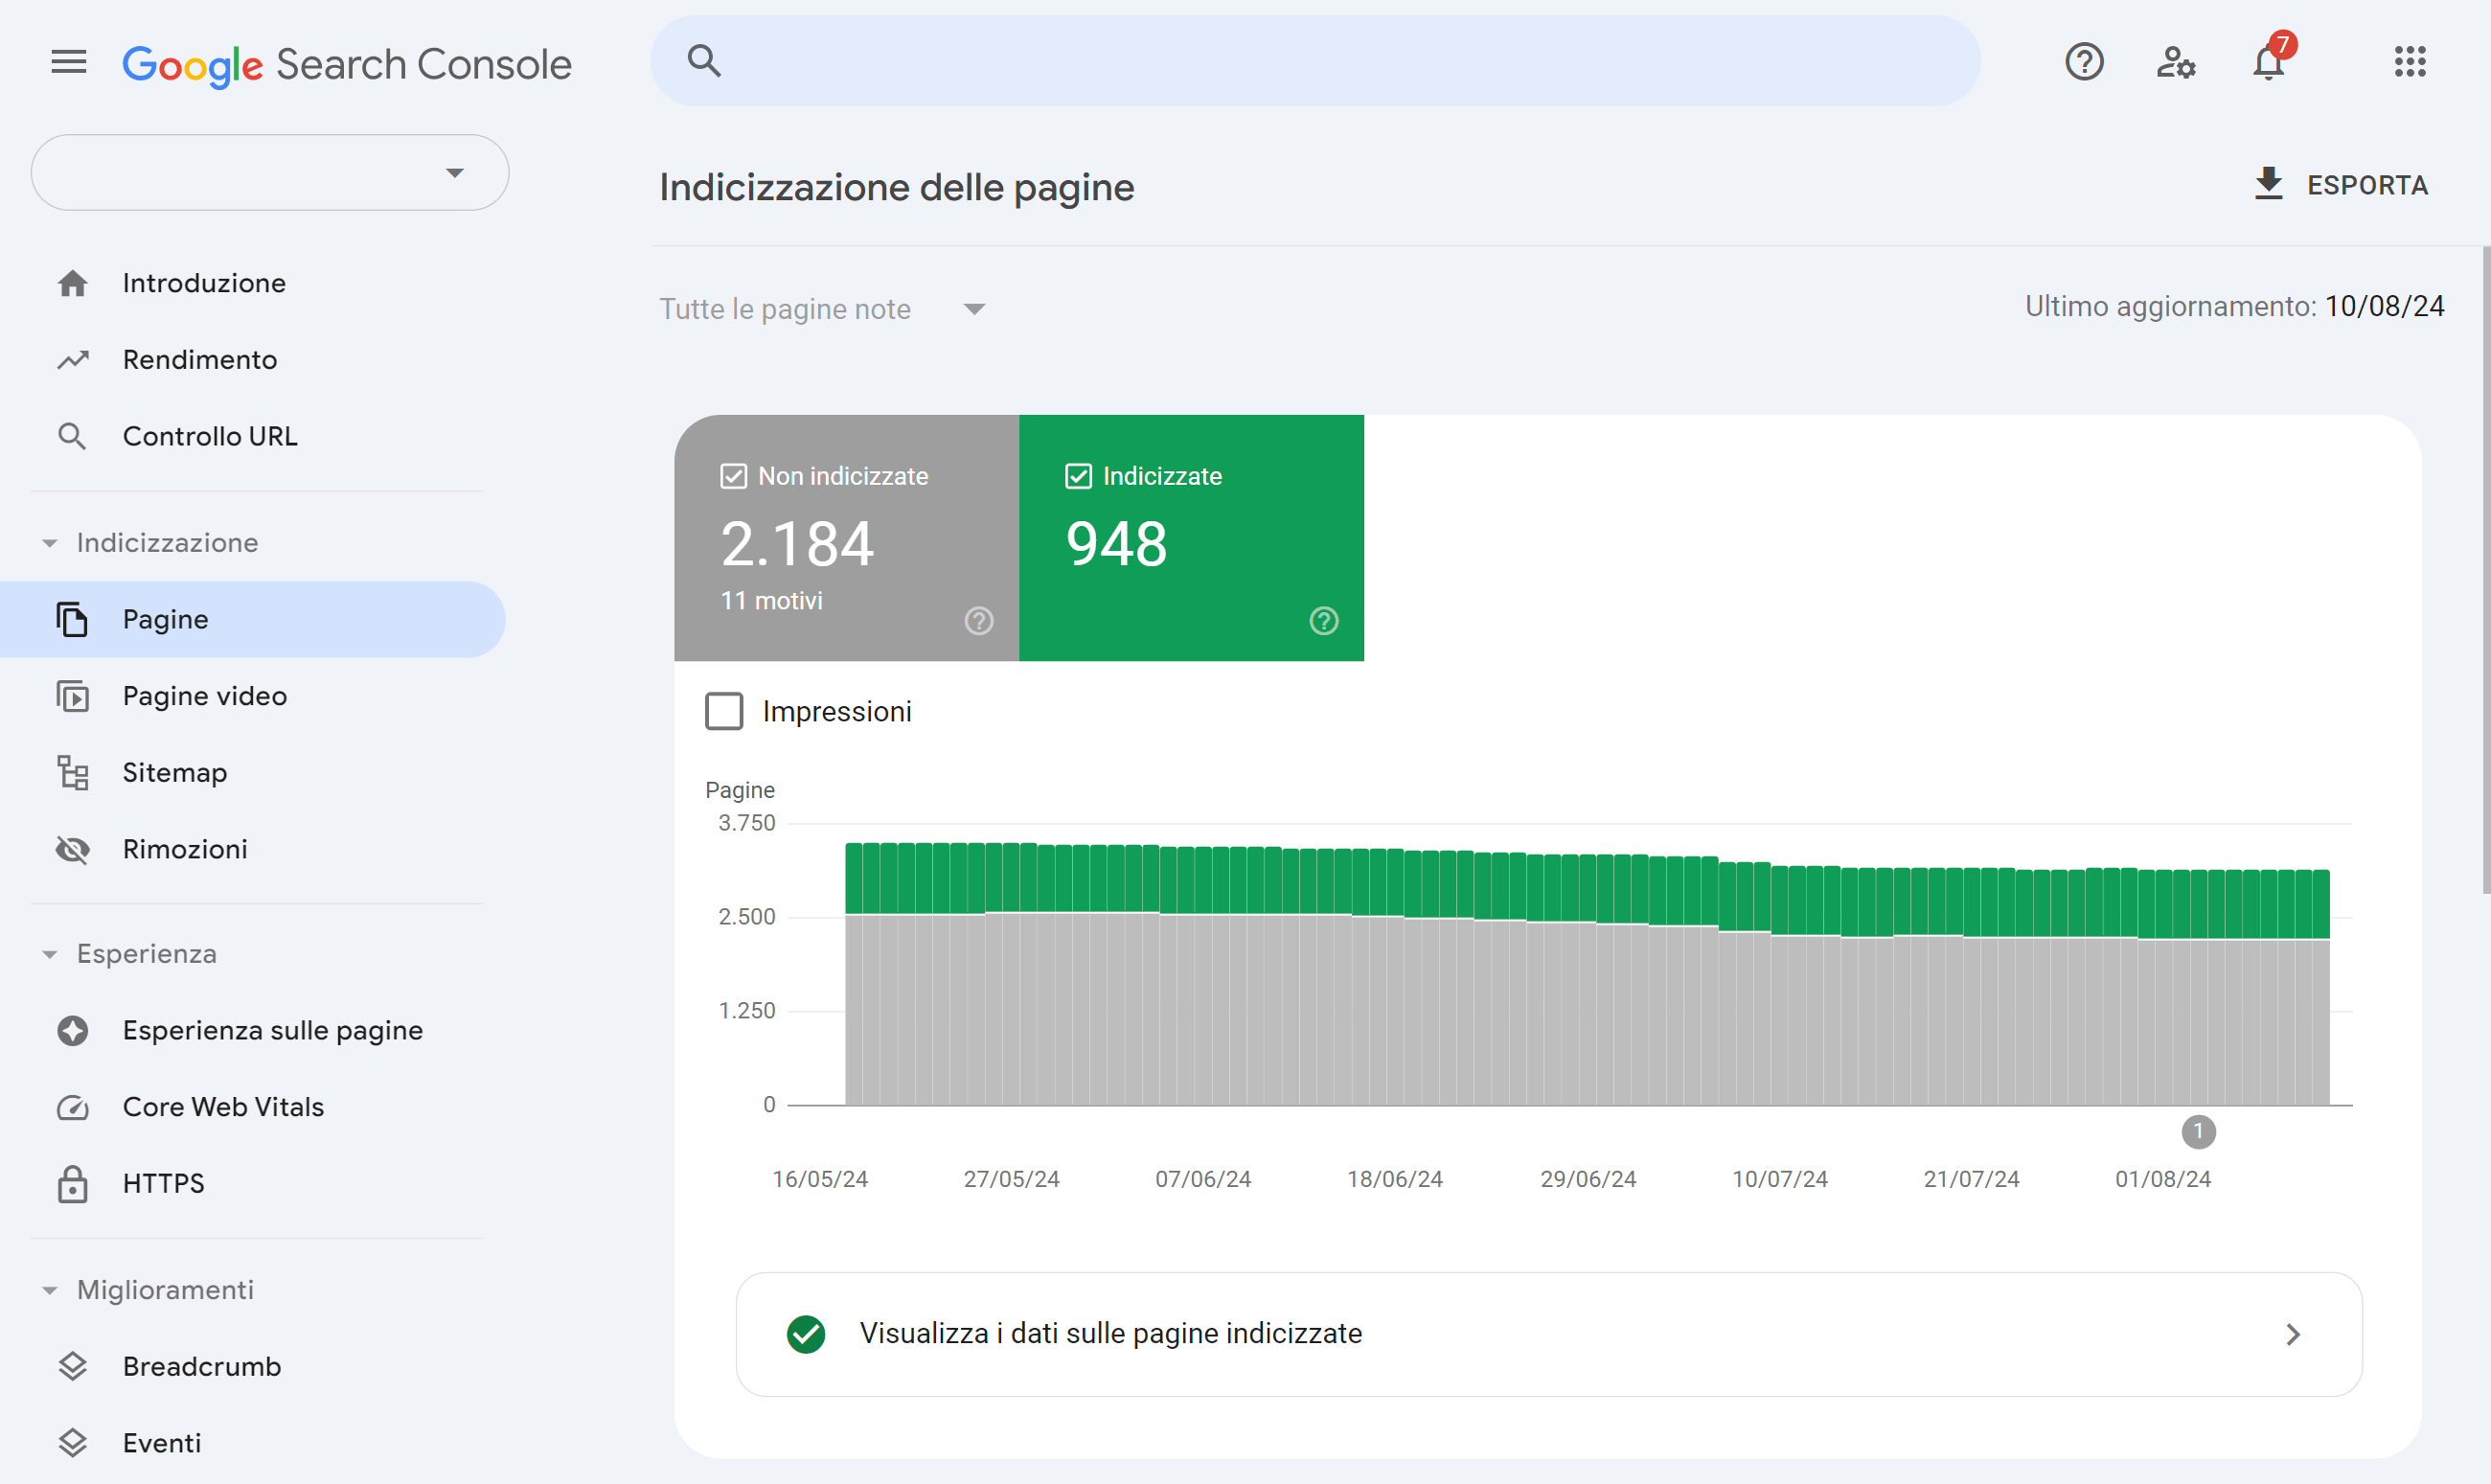Click the Rendimento trend icon
Image resolution: width=2491 pixels, height=1484 pixels.
pos(72,360)
